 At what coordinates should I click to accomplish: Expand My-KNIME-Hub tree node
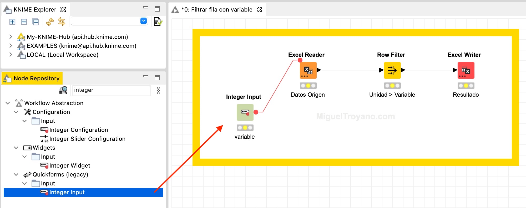(11, 37)
